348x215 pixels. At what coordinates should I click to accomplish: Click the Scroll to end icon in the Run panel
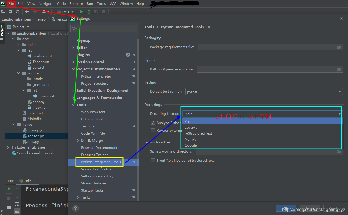17,211
